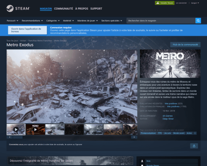Click the search magnifier button
Screen dimensions: 207x166
(198, 21)
